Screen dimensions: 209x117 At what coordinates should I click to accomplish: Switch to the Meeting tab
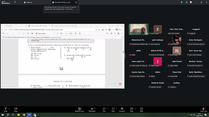[28, 2]
